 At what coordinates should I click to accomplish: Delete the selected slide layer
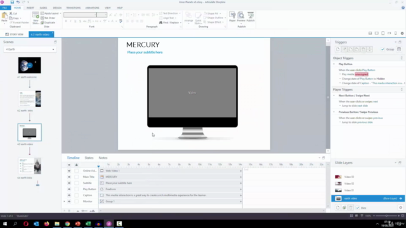click(x=351, y=208)
